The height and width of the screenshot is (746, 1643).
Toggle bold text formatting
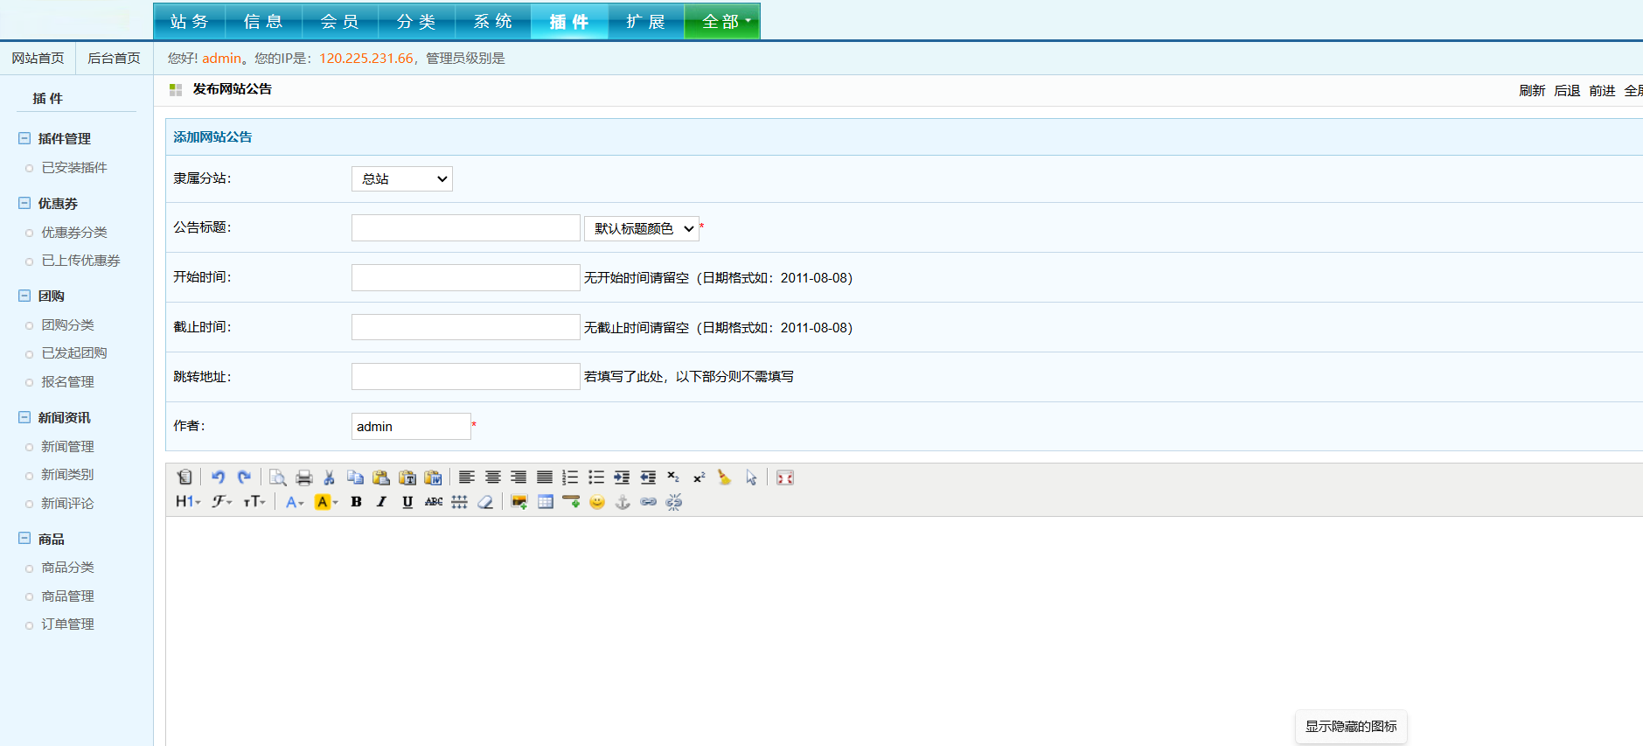pyautogui.click(x=356, y=502)
